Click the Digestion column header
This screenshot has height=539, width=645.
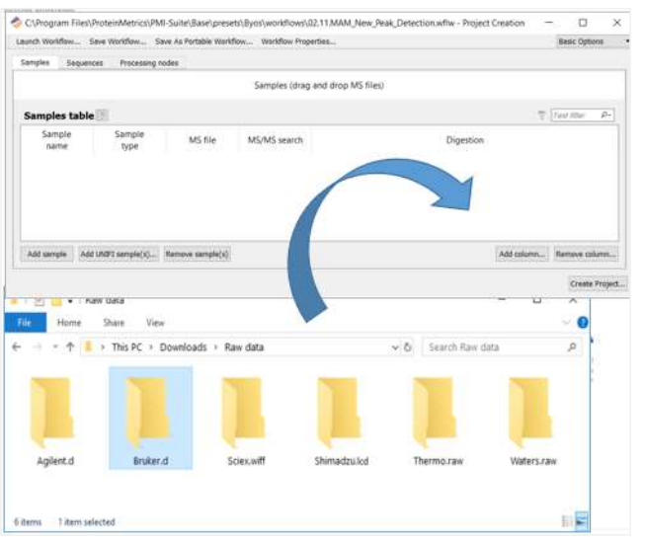465,140
